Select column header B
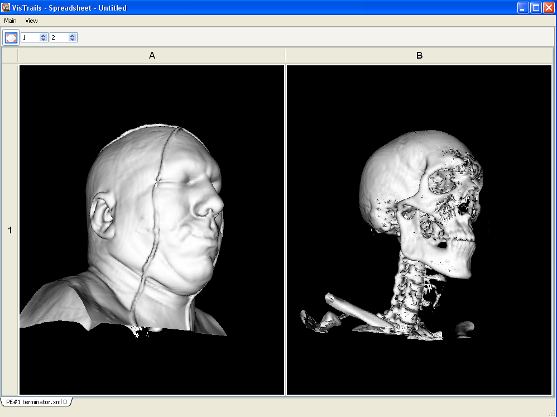This screenshot has width=557, height=417. pos(419,56)
